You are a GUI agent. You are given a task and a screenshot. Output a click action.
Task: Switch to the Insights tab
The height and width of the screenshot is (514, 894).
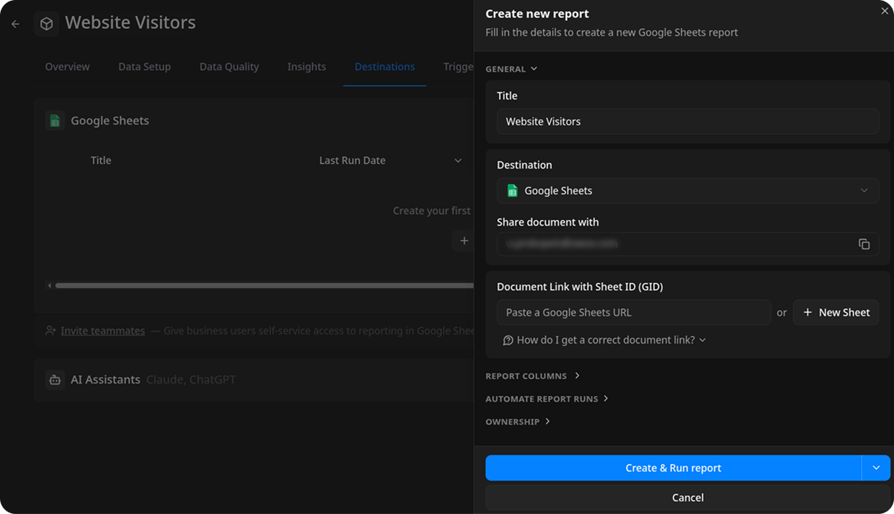point(306,67)
